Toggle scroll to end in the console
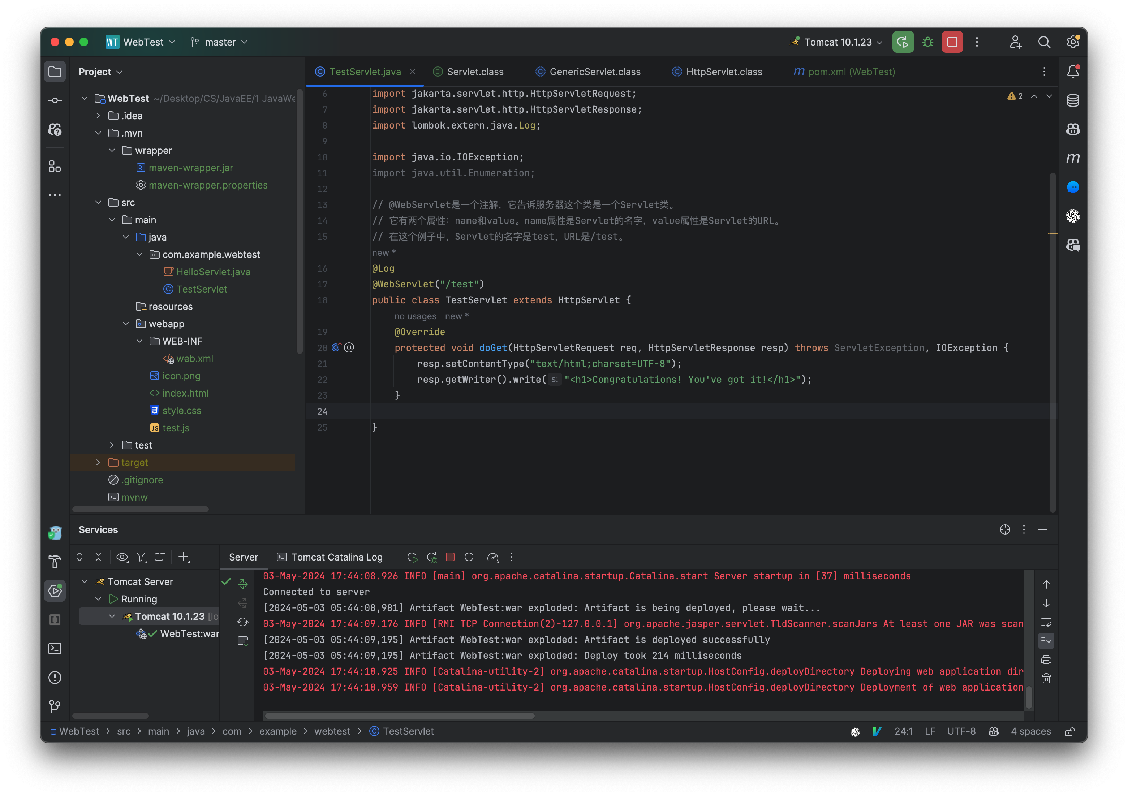 pos(1046,640)
